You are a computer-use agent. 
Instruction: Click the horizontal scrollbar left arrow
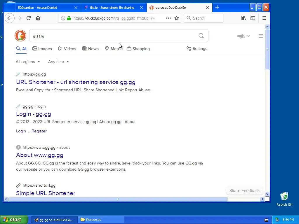6,199
